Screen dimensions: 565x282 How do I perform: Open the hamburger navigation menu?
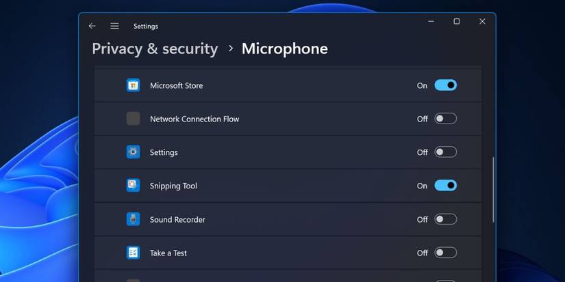point(114,26)
